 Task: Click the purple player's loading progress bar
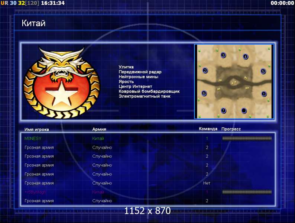point(247,192)
